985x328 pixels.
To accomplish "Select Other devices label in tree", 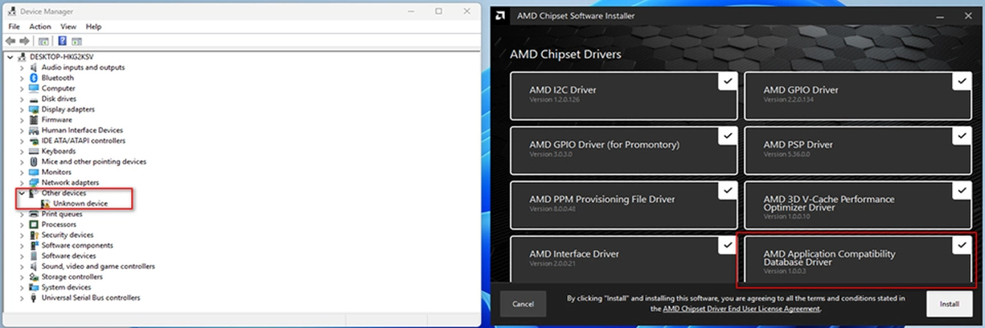I will coord(64,193).
